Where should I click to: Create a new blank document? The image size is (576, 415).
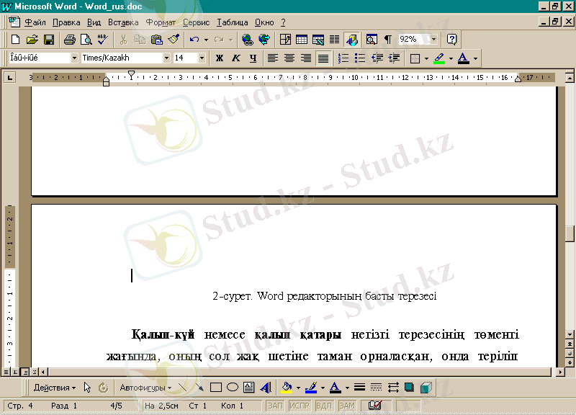tap(15, 40)
